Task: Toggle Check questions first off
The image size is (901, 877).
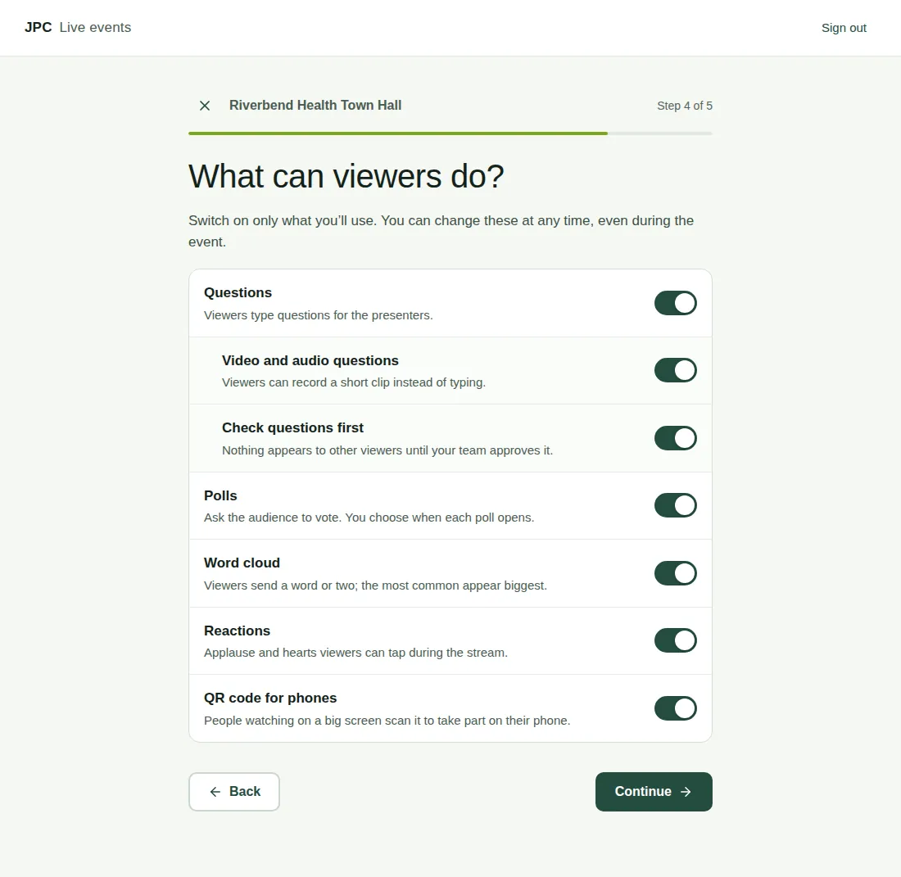Action: [x=675, y=438]
